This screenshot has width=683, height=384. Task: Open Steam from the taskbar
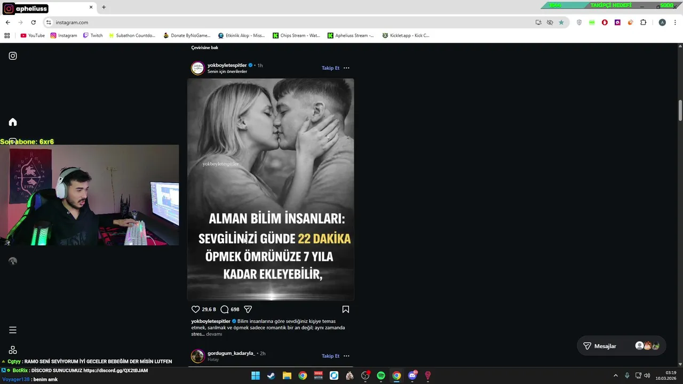click(271, 375)
